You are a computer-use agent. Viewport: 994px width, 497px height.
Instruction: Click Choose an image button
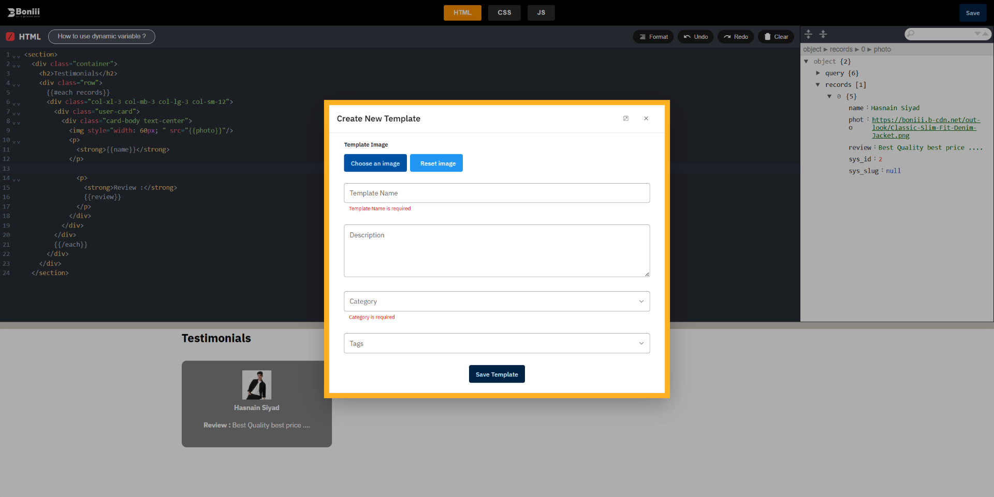pos(375,163)
